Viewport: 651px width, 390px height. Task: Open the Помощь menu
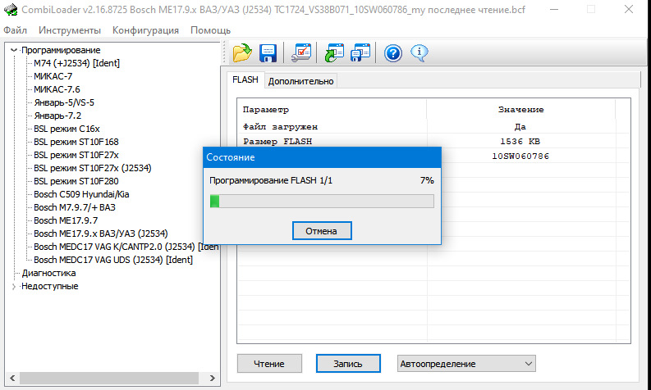click(210, 30)
